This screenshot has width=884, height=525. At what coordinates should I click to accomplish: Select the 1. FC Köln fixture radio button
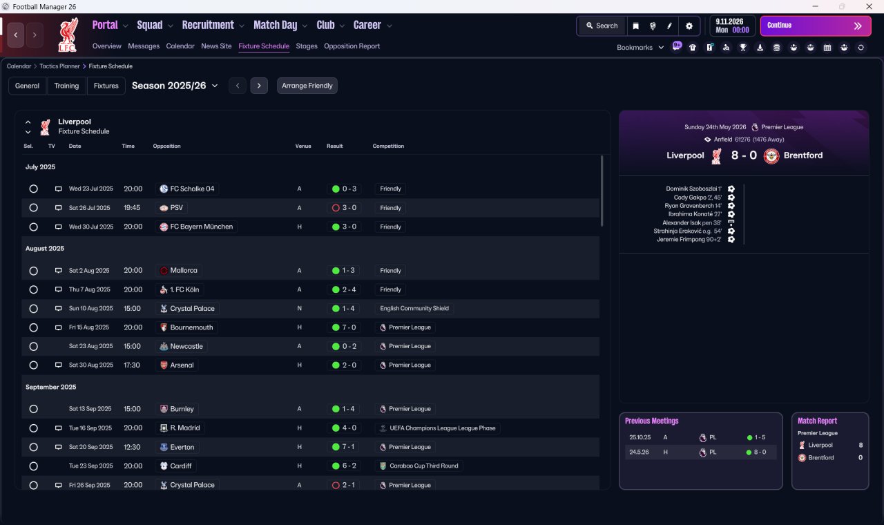[x=33, y=289]
